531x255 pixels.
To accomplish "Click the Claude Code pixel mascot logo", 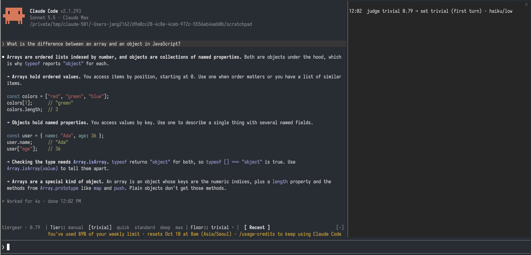I will [15, 17].
